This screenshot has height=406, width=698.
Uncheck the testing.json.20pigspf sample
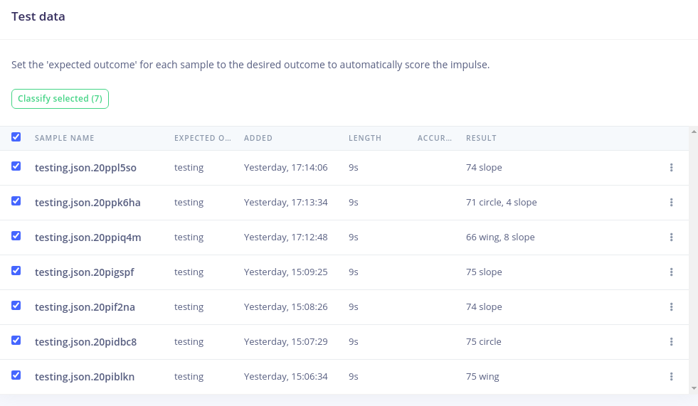tap(16, 271)
